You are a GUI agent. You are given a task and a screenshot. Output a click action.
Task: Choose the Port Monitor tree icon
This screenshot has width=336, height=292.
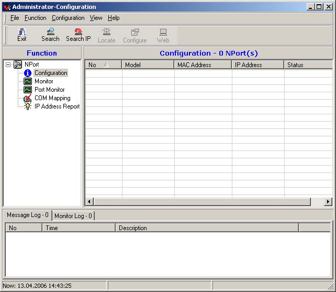point(28,90)
